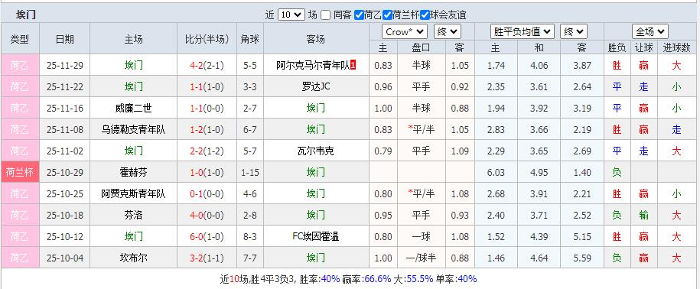
Task: Open 阿贾克斯青年队 team link
Action: click(x=133, y=194)
